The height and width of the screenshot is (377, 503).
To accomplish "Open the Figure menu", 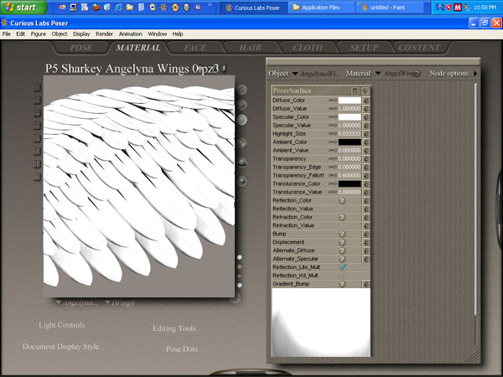I will [x=39, y=34].
